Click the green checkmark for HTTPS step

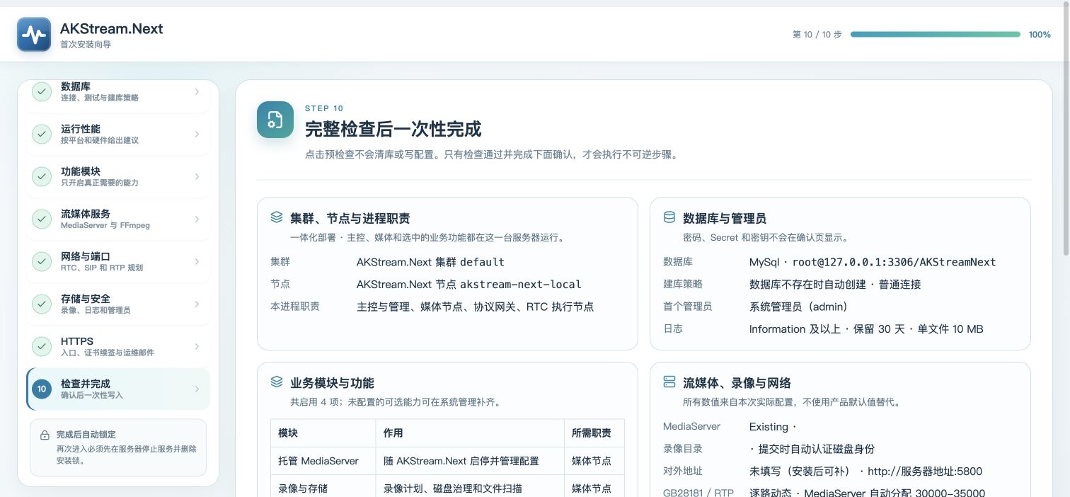[42, 346]
